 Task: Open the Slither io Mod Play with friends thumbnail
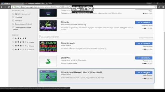coord(48,76)
